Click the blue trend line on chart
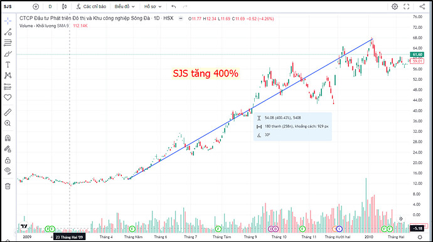The image size is (433, 242). [x=251, y=108]
